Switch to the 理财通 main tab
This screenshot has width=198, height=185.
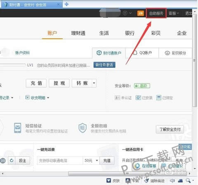coord(78,33)
